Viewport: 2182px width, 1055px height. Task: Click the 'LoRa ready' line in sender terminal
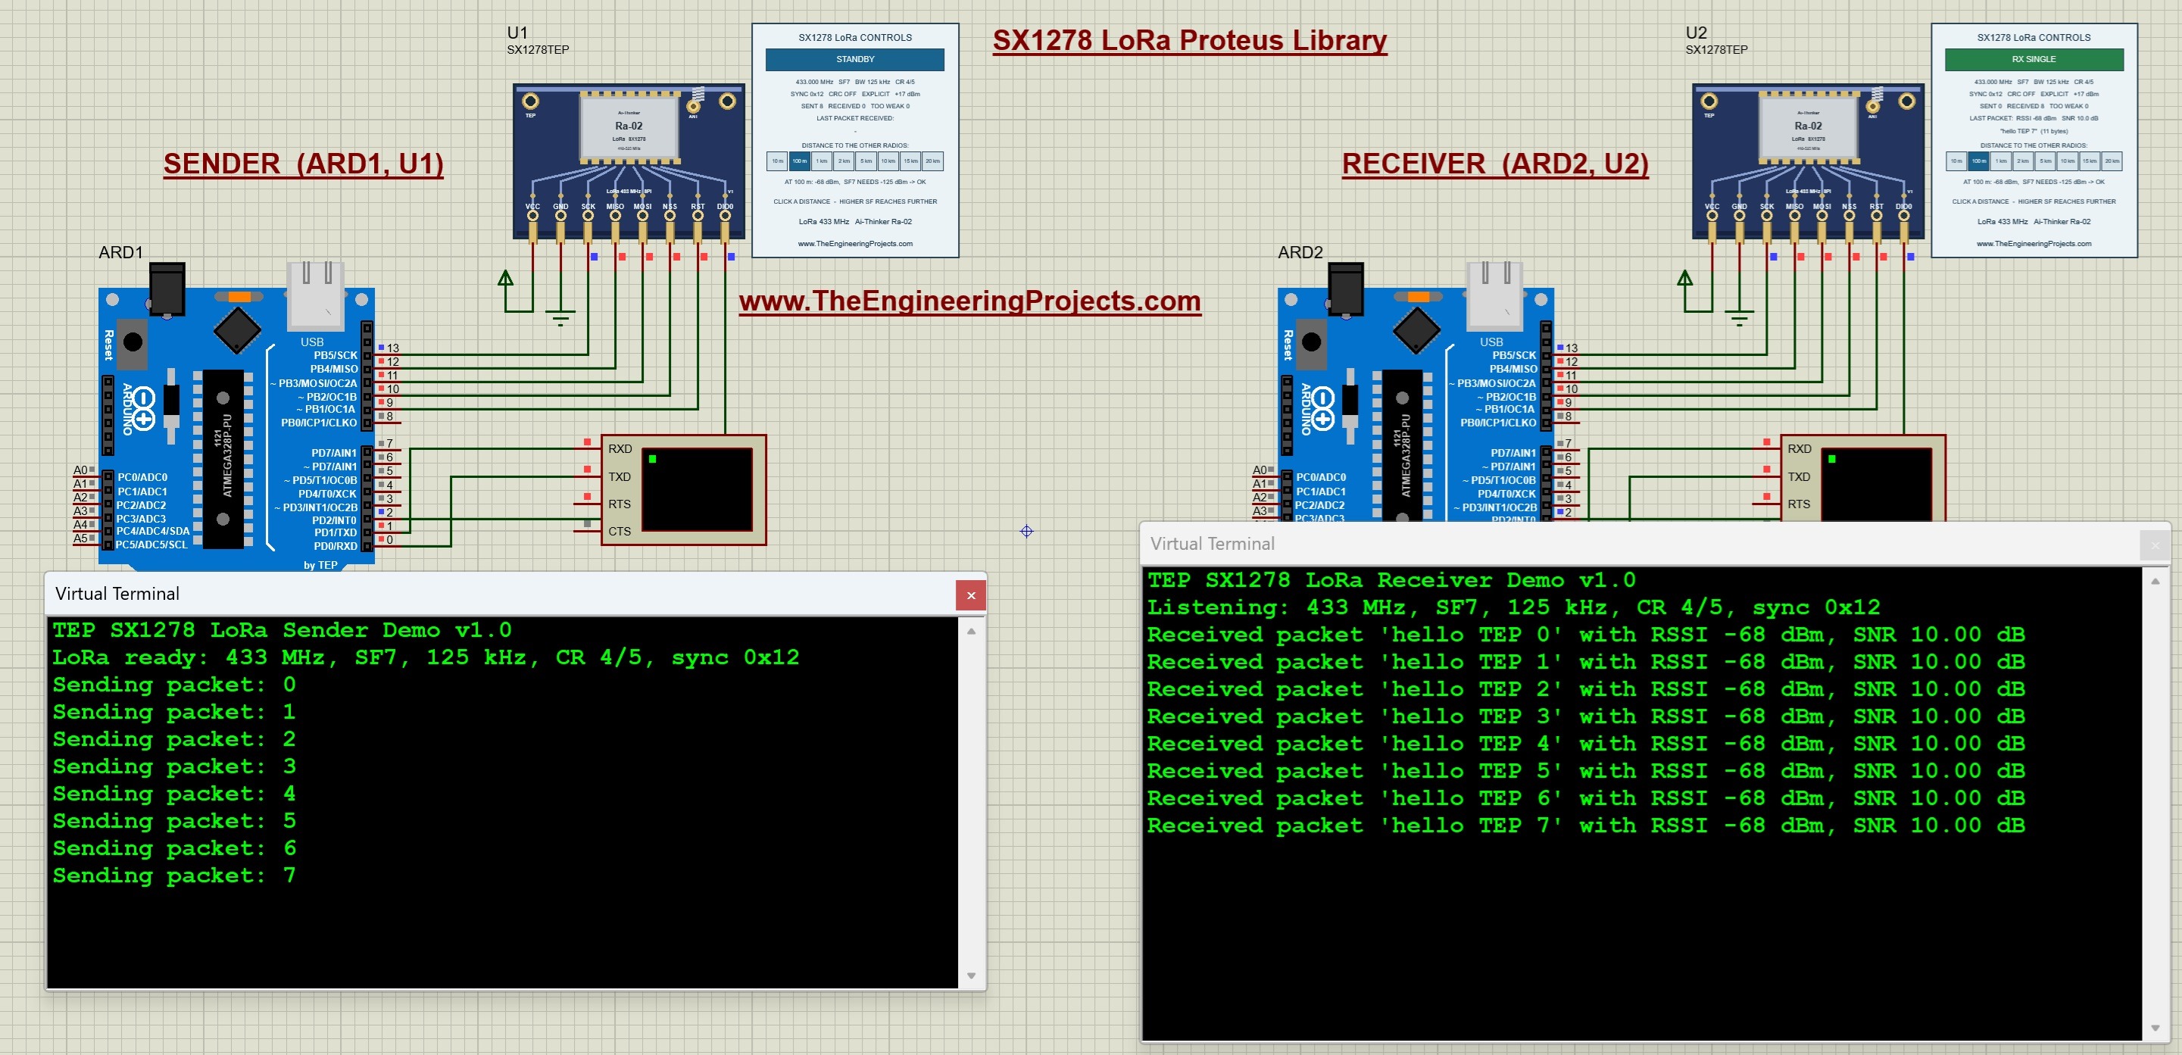tap(425, 657)
